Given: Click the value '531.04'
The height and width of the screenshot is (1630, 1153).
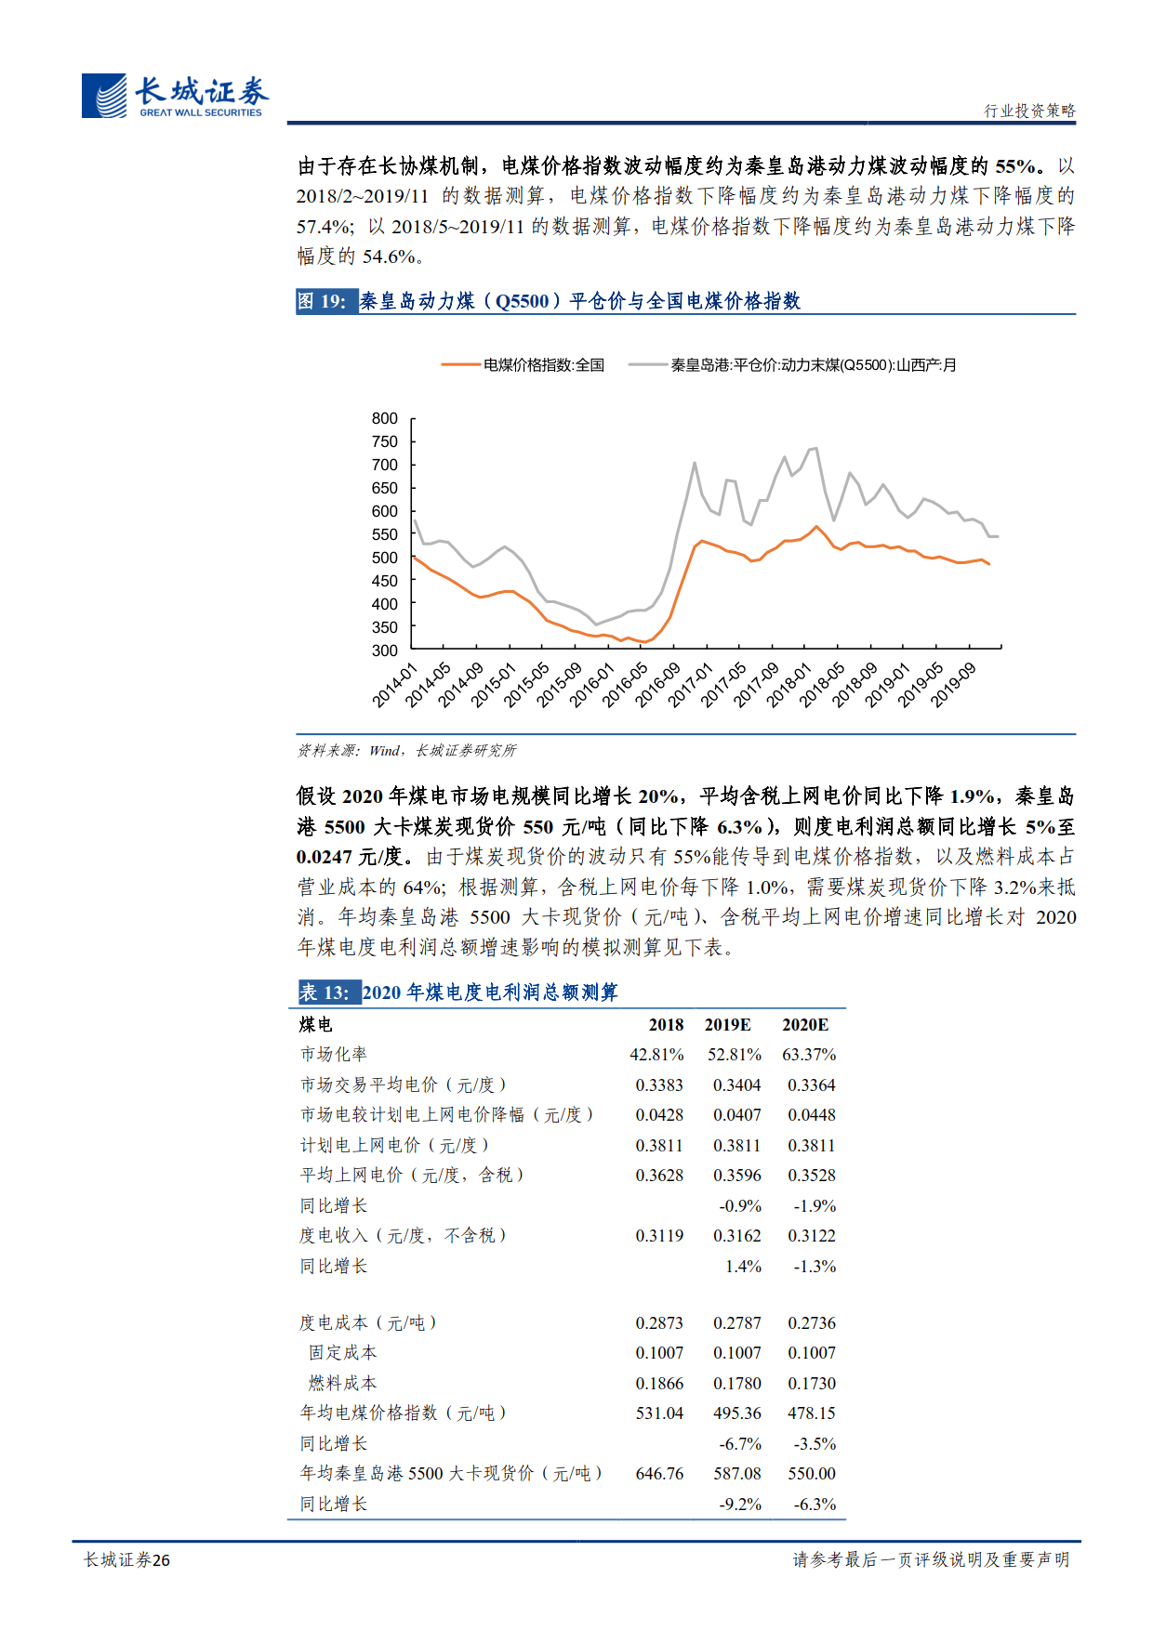Looking at the screenshot, I should (659, 1413).
